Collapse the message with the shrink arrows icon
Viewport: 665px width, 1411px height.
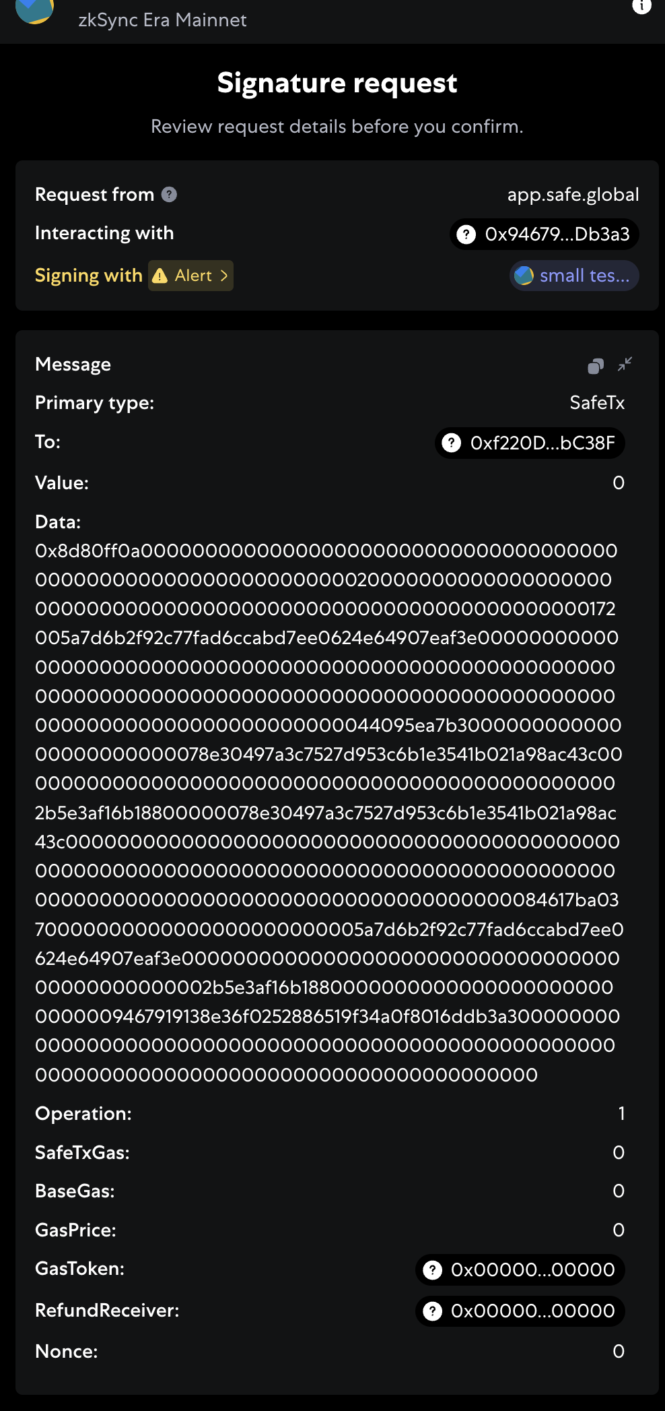(x=625, y=365)
